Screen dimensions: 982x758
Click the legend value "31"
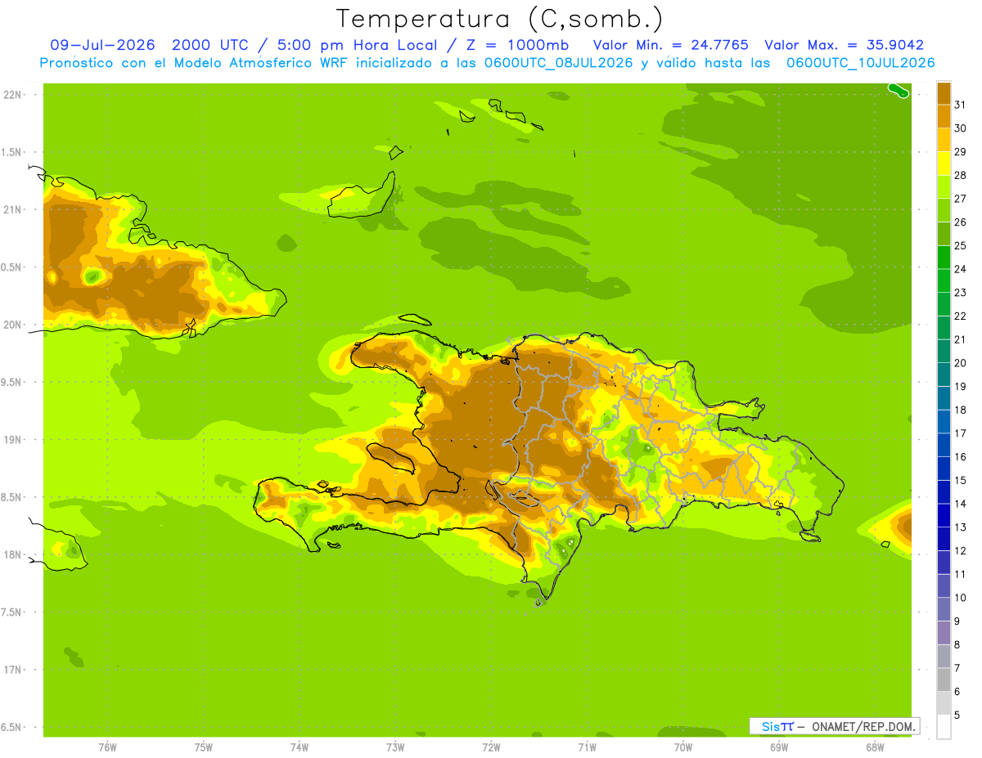pyautogui.click(x=960, y=105)
